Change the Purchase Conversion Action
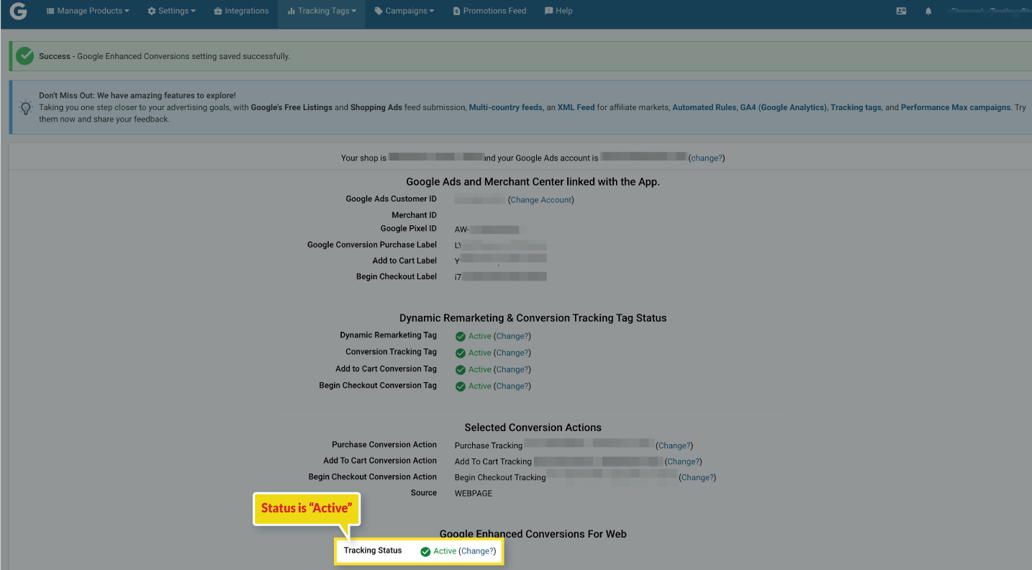 click(674, 445)
